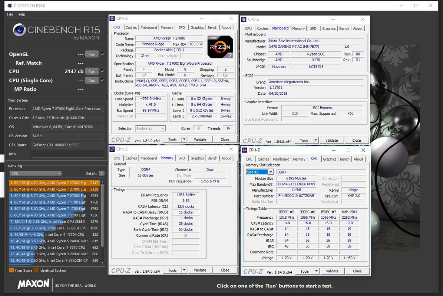Minimize the SPD CPU-Z window
This screenshot has height=296, width=443.
click(334, 150)
